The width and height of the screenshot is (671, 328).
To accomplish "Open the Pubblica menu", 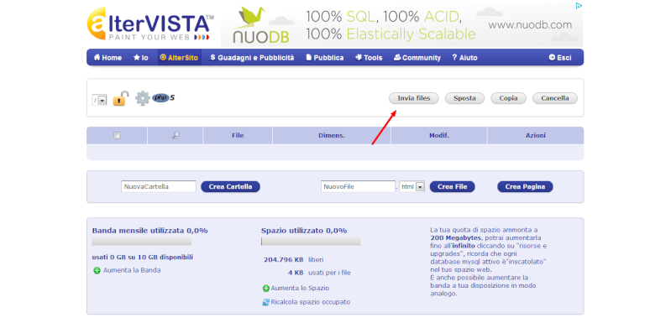I will (x=325, y=58).
